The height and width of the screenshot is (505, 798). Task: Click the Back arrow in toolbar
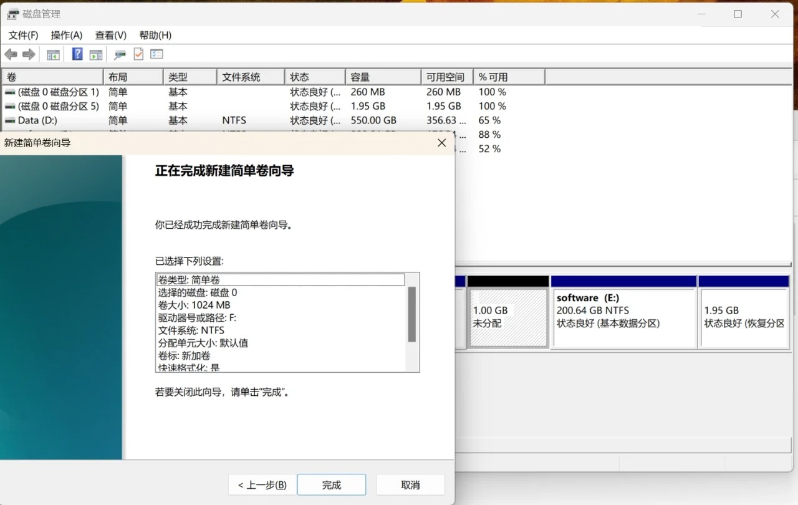pyautogui.click(x=11, y=54)
